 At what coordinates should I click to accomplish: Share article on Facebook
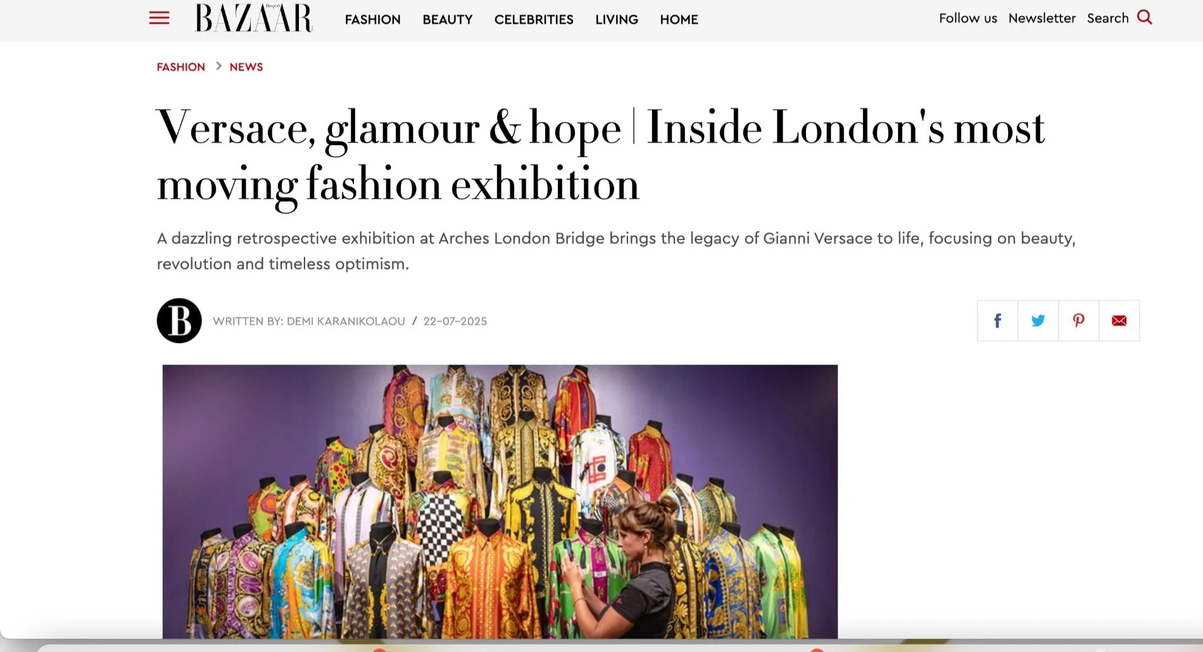coord(998,321)
